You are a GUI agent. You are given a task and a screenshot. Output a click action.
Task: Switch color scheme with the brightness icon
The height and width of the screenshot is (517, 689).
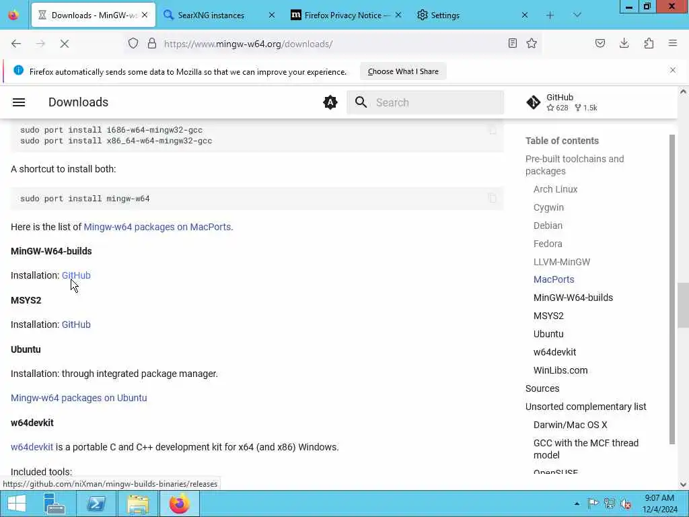[330, 102]
